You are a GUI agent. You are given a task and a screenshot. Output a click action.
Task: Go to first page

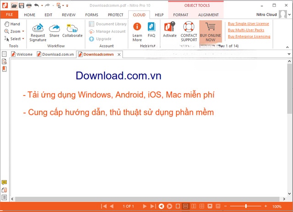coord(104,206)
